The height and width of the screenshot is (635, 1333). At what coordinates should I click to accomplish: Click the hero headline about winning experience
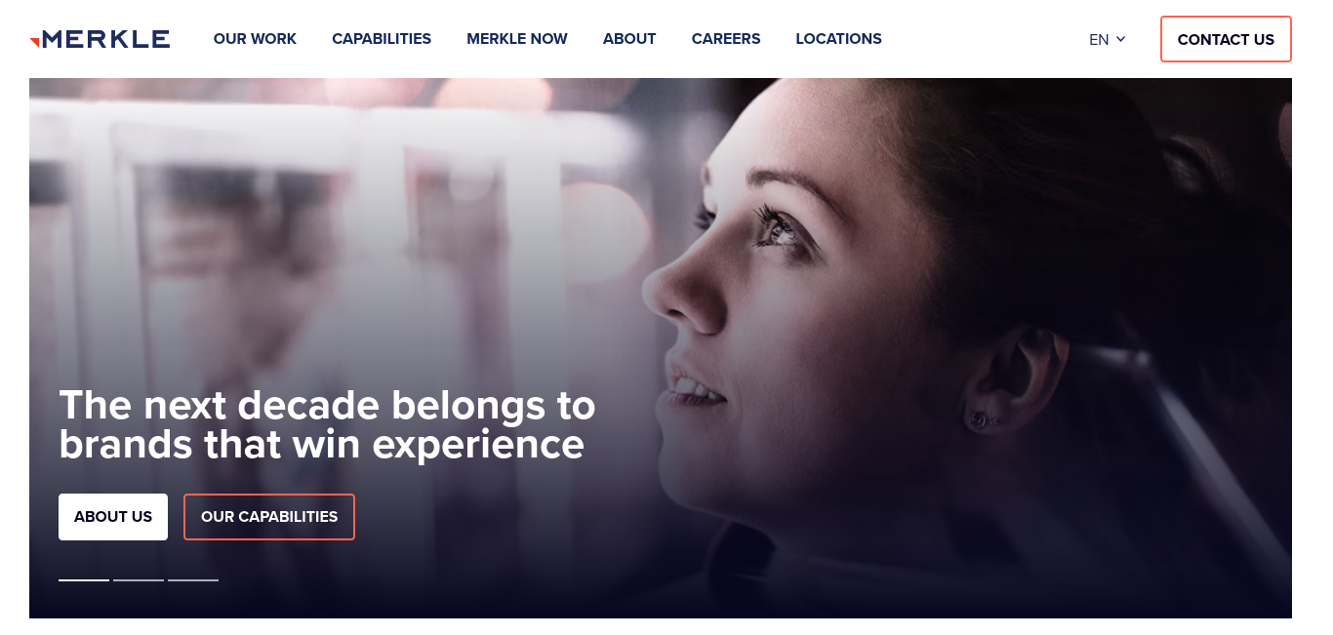point(327,424)
